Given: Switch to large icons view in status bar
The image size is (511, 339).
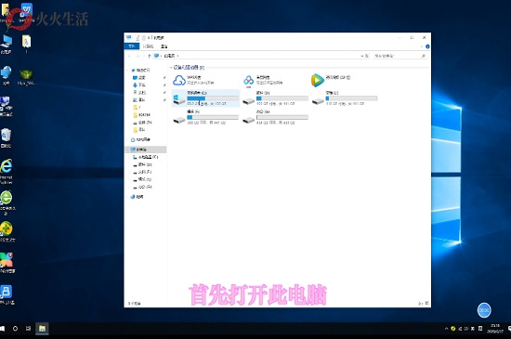Looking at the screenshot, I should pyautogui.click(x=426, y=303).
